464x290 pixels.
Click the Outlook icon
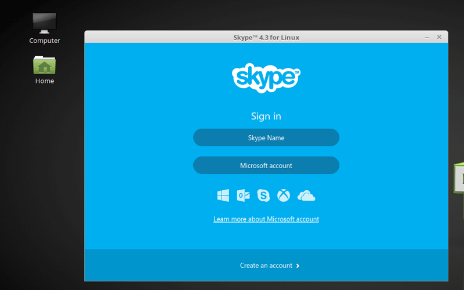click(x=243, y=195)
